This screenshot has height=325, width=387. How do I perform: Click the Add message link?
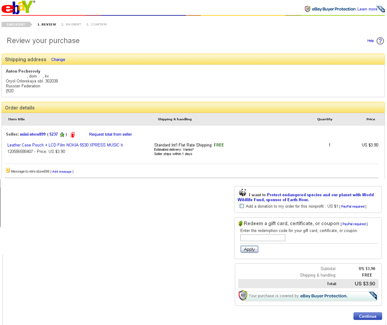(x=62, y=172)
